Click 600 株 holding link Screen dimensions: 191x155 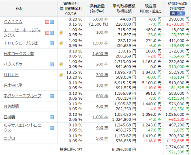point(102,96)
